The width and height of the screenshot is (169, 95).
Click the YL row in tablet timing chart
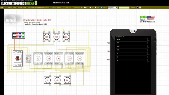(x=132, y=54)
